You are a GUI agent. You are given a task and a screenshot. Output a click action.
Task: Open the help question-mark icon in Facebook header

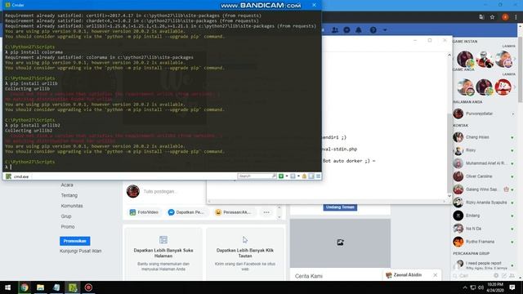pyautogui.click(x=373, y=30)
